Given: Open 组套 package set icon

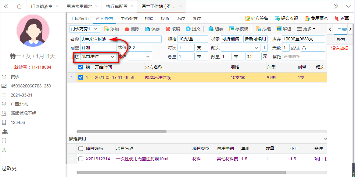Looking at the screenshot, I should tap(211, 29).
